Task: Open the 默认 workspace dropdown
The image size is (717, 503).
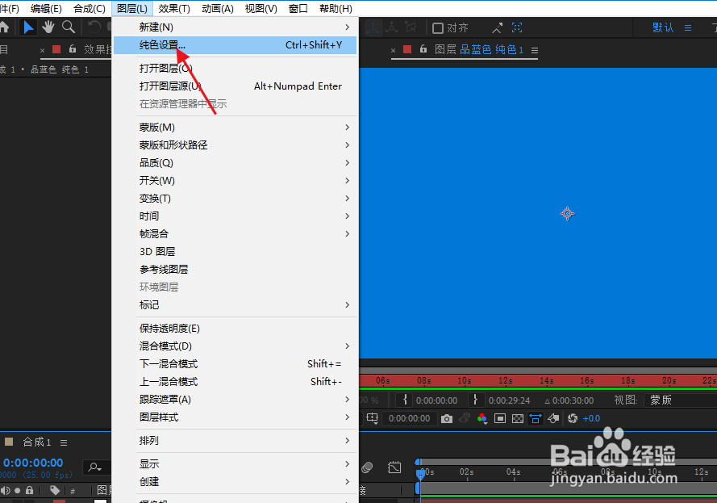Action: click(x=661, y=27)
